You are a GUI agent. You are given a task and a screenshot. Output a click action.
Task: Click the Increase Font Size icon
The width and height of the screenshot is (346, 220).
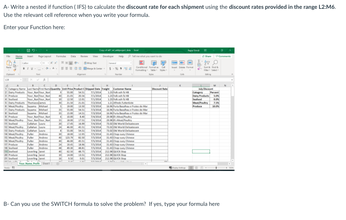(x=52, y=63)
